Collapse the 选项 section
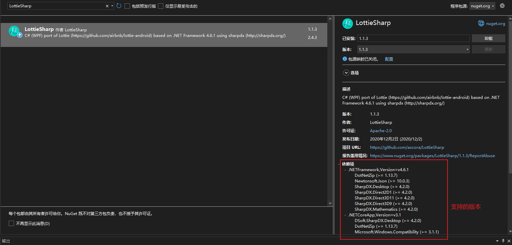 point(346,72)
